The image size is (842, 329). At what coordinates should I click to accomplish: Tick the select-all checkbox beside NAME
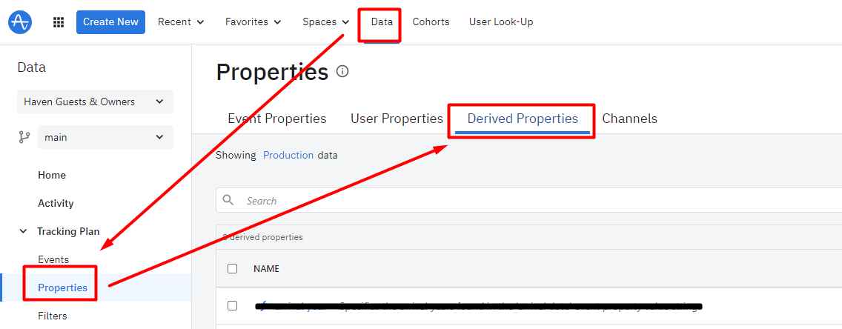tap(232, 268)
